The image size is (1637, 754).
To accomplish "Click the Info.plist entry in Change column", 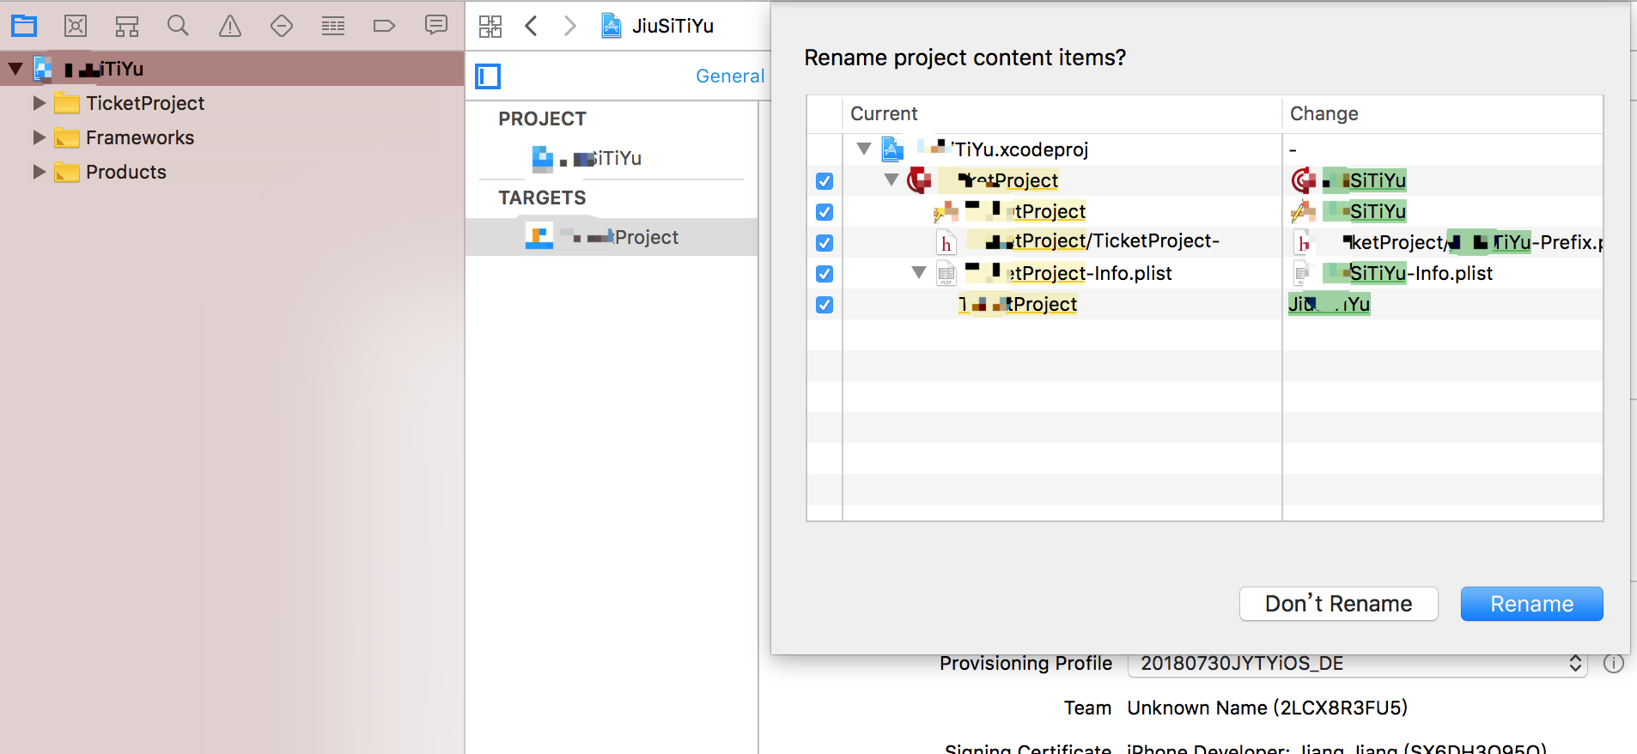I will click(1407, 273).
